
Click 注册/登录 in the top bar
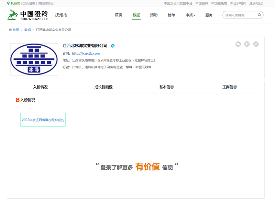[x=256, y=3]
